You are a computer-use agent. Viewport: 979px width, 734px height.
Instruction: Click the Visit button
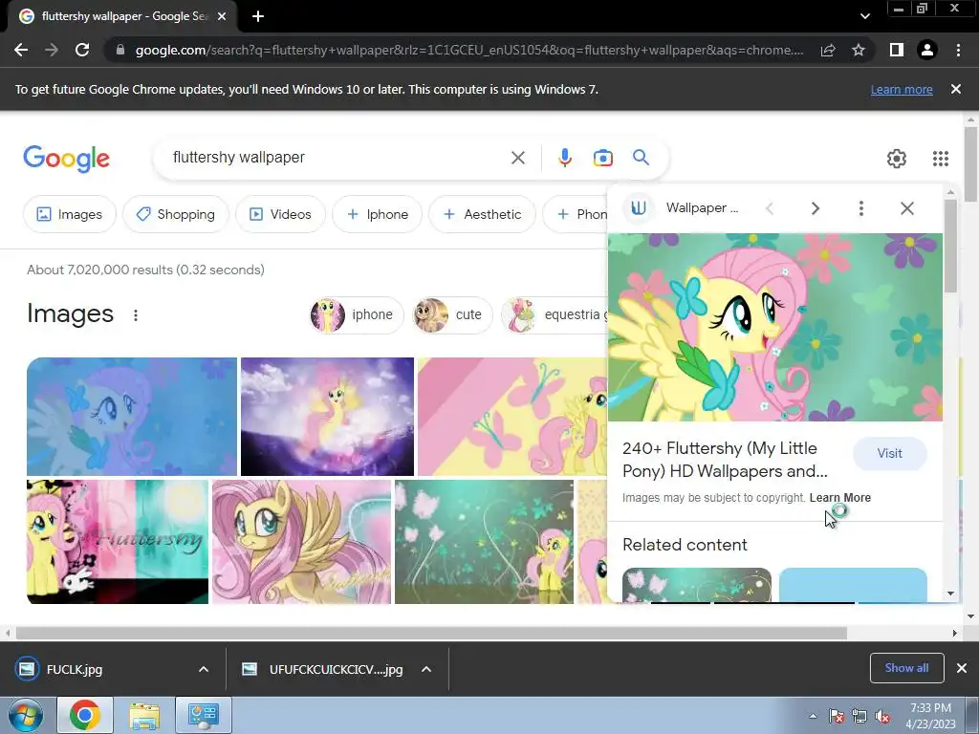890,454
